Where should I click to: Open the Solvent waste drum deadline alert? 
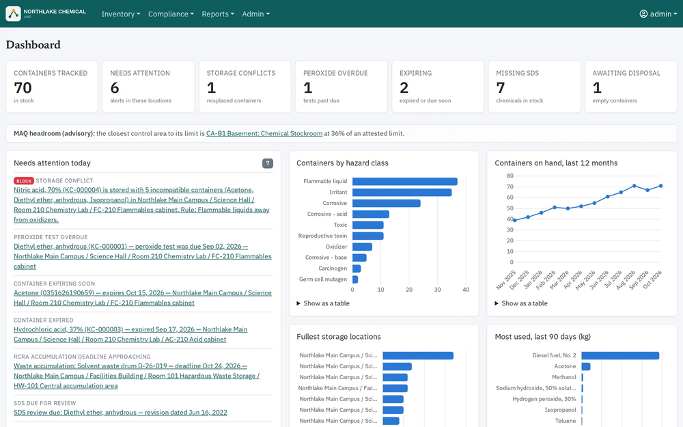click(137, 376)
